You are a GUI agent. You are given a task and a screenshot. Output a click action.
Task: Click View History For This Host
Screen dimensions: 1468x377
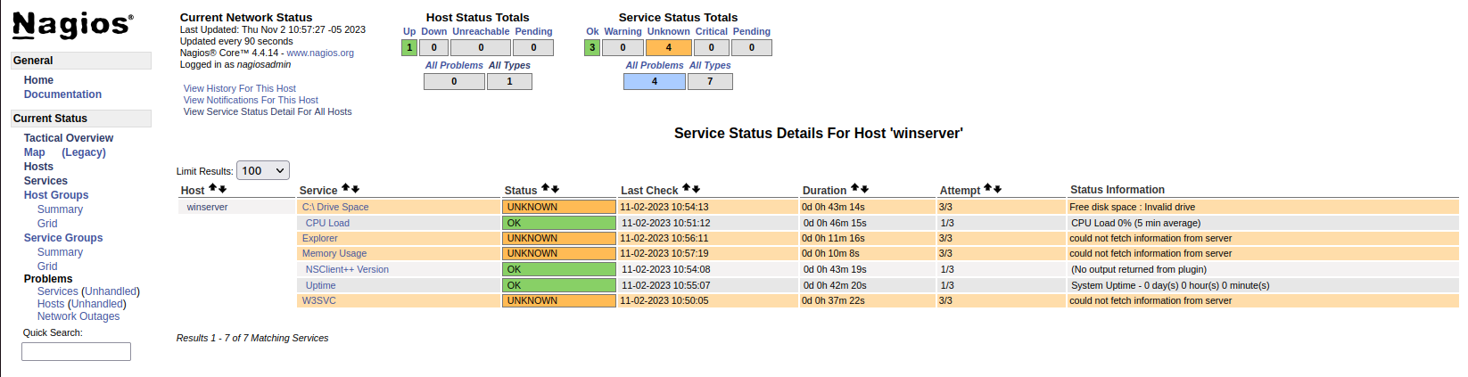(239, 88)
